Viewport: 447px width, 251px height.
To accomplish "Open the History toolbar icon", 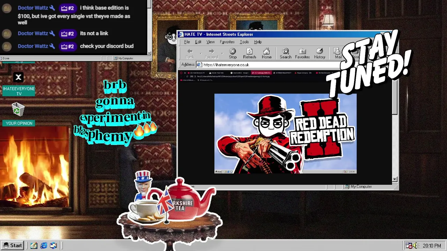I will click(x=320, y=52).
